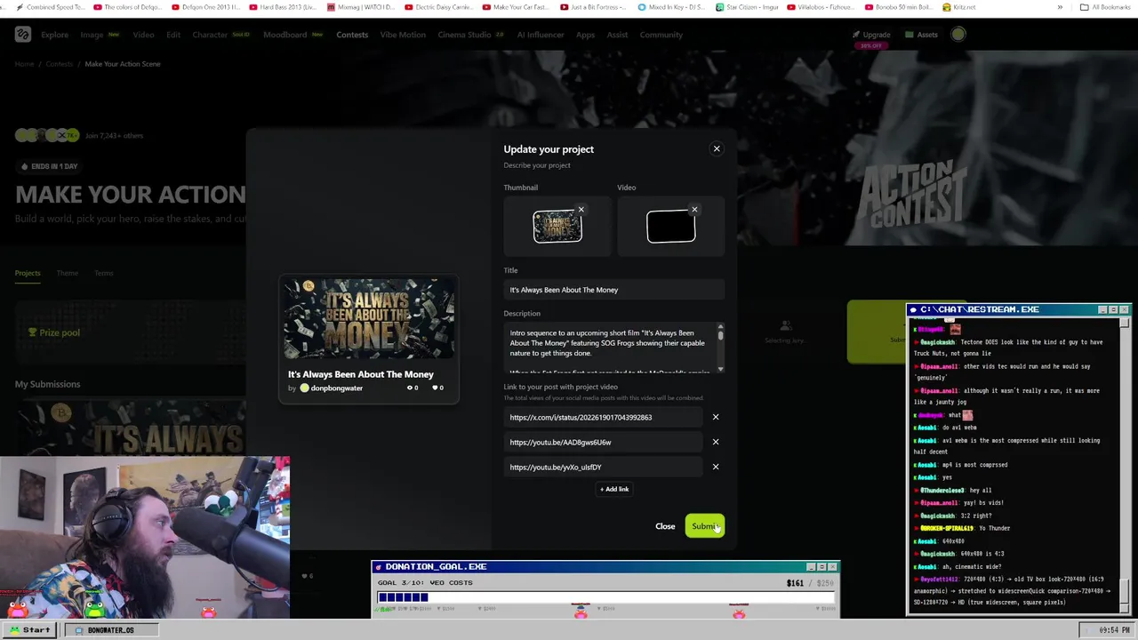Close the Update your project dialog with X
This screenshot has height=640, width=1138.
[717, 148]
